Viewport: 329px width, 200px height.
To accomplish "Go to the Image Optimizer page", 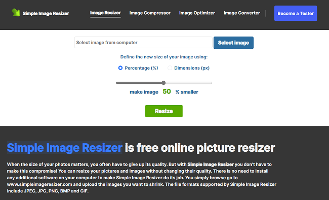I will click(197, 13).
